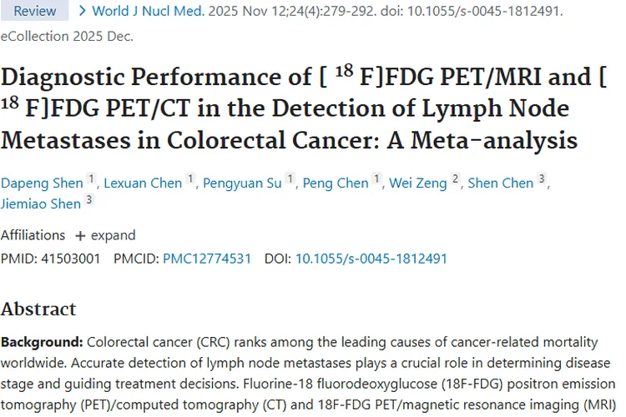Open author Wei Zeng's link
Viewport: 626px width, 417px height.
tap(419, 183)
